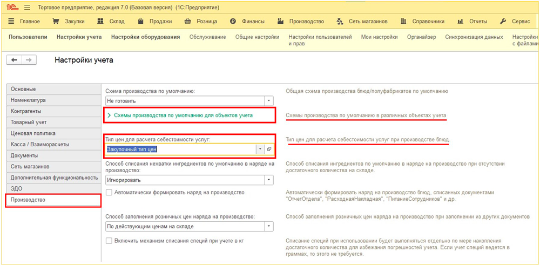Click the shopping cart Закупки icon
Image resolution: width=540 pixels, height=265 pixels.
coord(56,22)
